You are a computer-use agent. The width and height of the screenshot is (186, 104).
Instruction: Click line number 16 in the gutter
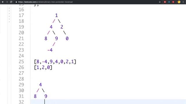[x=21, y=10]
